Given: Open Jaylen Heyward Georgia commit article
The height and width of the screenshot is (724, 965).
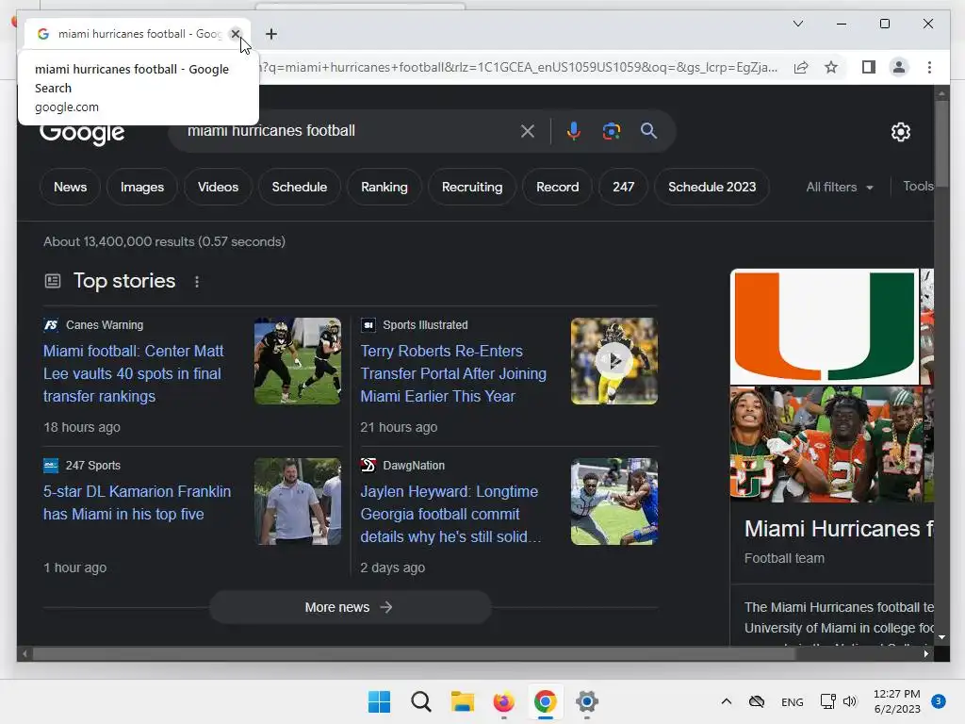Looking at the screenshot, I should pyautogui.click(x=450, y=514).
